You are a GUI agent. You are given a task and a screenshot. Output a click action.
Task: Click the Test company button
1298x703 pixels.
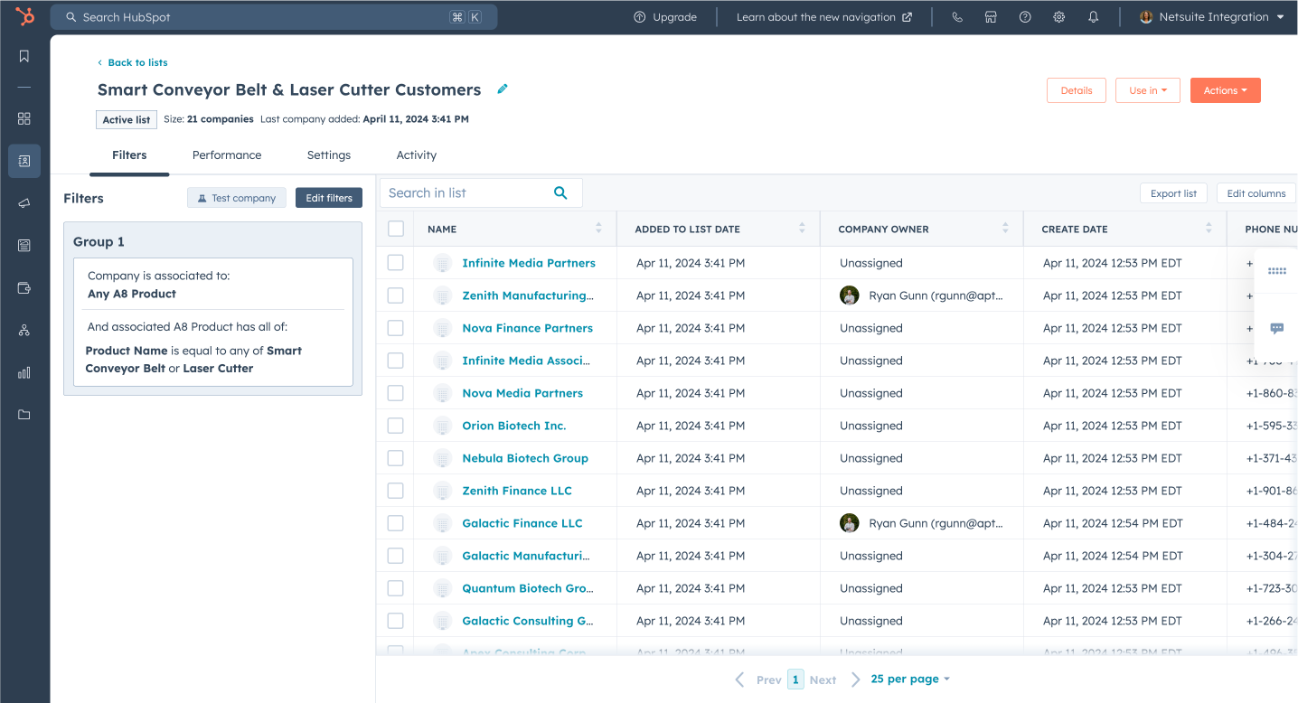coord(237,198)
